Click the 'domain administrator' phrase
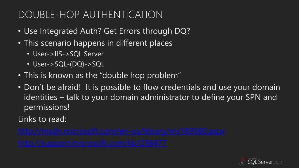The image size is (299, 168). (x=150, y=97)
